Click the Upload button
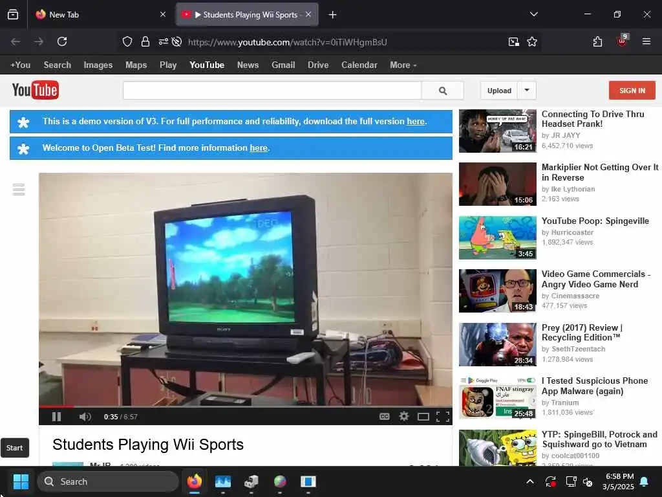Image resolution: width=662 pixels, height=497 pixels. pos(499,91)
